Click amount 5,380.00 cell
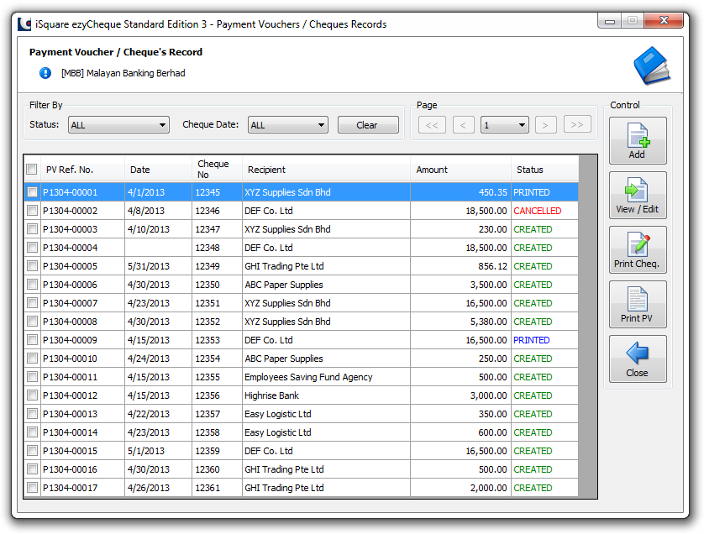 coord(460,322)
